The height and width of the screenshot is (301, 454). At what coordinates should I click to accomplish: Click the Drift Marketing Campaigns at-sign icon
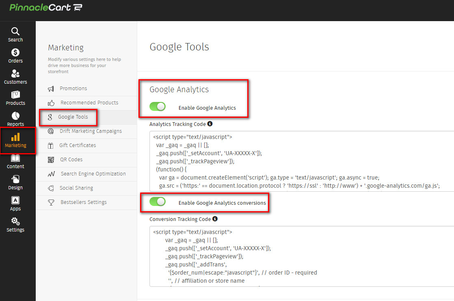tap(51, 131)
